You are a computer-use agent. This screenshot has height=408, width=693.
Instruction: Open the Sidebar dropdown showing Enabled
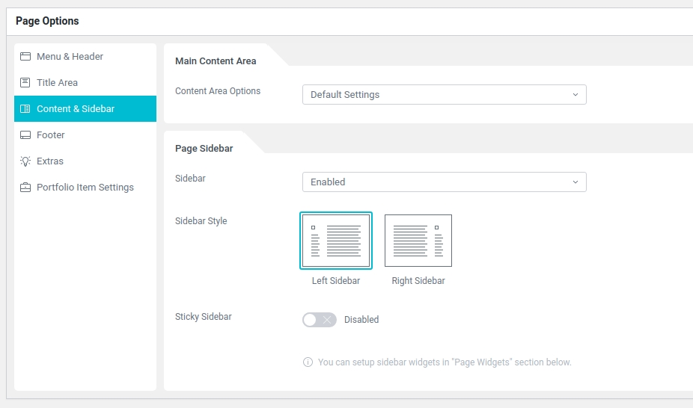click(x=444, y=182)
